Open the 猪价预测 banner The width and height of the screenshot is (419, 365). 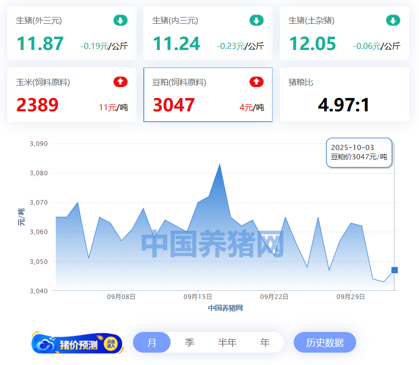(x=78, y=344)
